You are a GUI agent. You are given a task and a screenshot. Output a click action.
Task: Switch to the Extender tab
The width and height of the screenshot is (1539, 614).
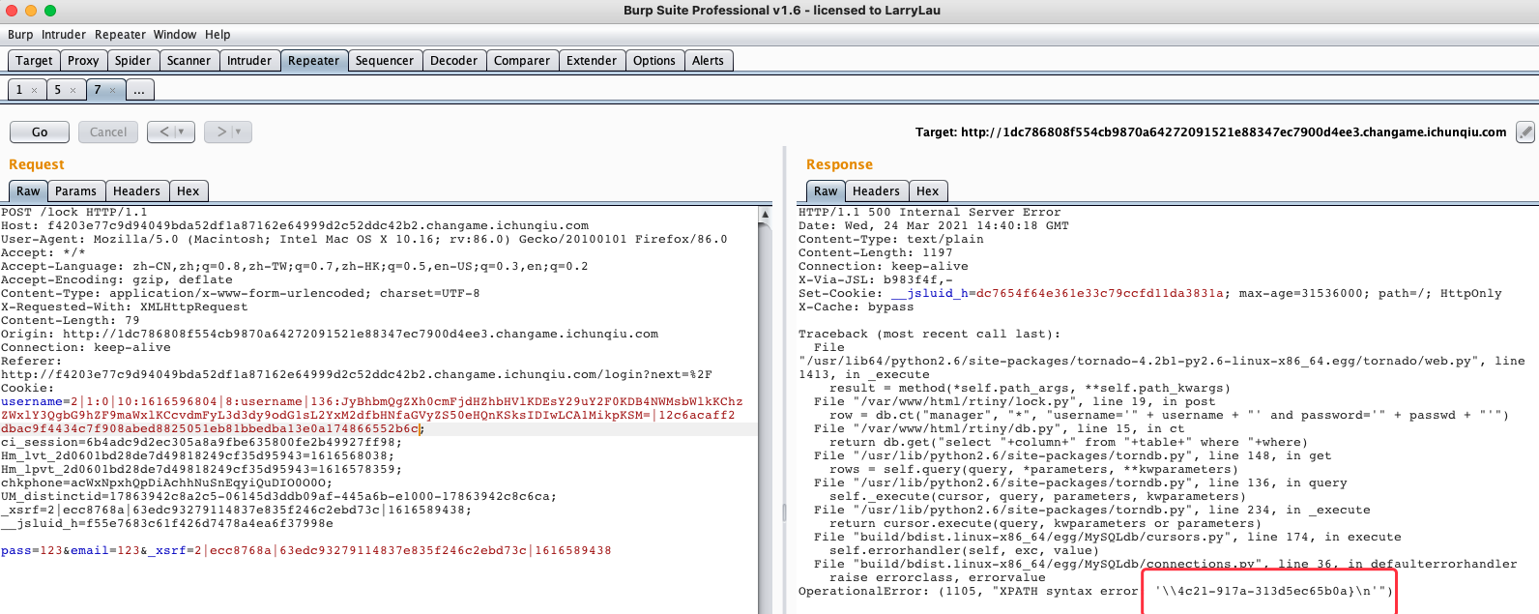pyautogui.click(x=592, y=60)
